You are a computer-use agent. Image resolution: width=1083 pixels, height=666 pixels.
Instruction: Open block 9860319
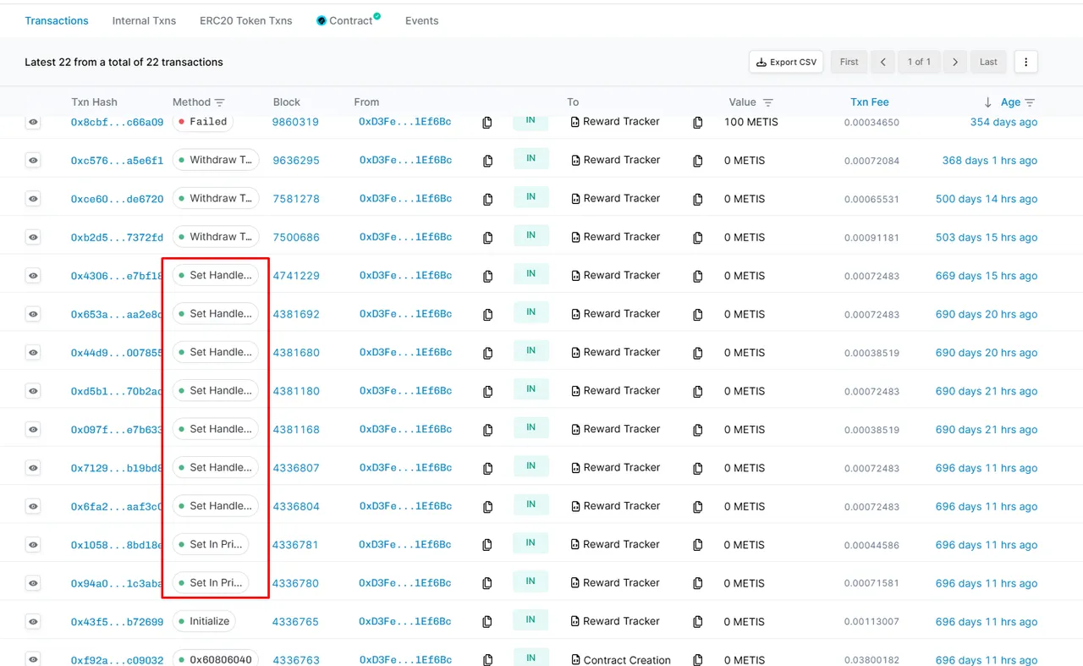click(295, 122)
